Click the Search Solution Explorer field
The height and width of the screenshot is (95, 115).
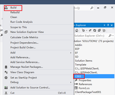coord(91,36)
